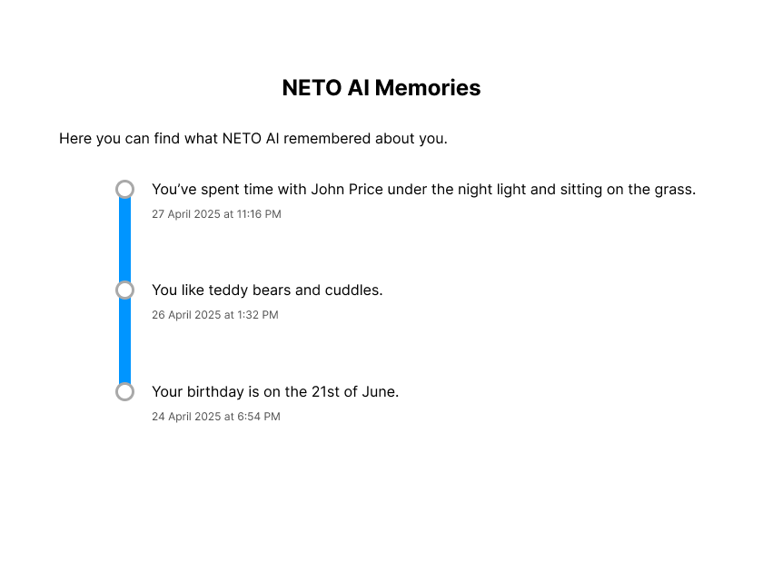Viewport: 763px width, 561px height.
Task: Click the 24 April 2025 at 6:54 PM timestamp
Action: point(216,417)
